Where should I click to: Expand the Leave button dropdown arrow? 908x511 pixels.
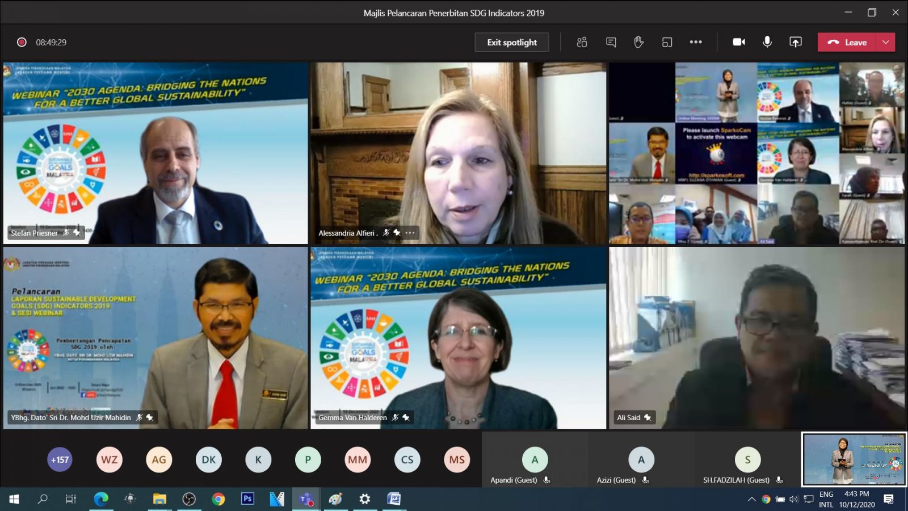pos(885,42)
